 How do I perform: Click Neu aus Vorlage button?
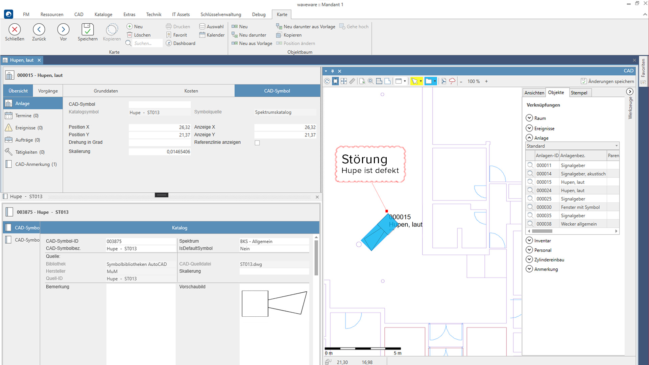[x=252, y=43]
